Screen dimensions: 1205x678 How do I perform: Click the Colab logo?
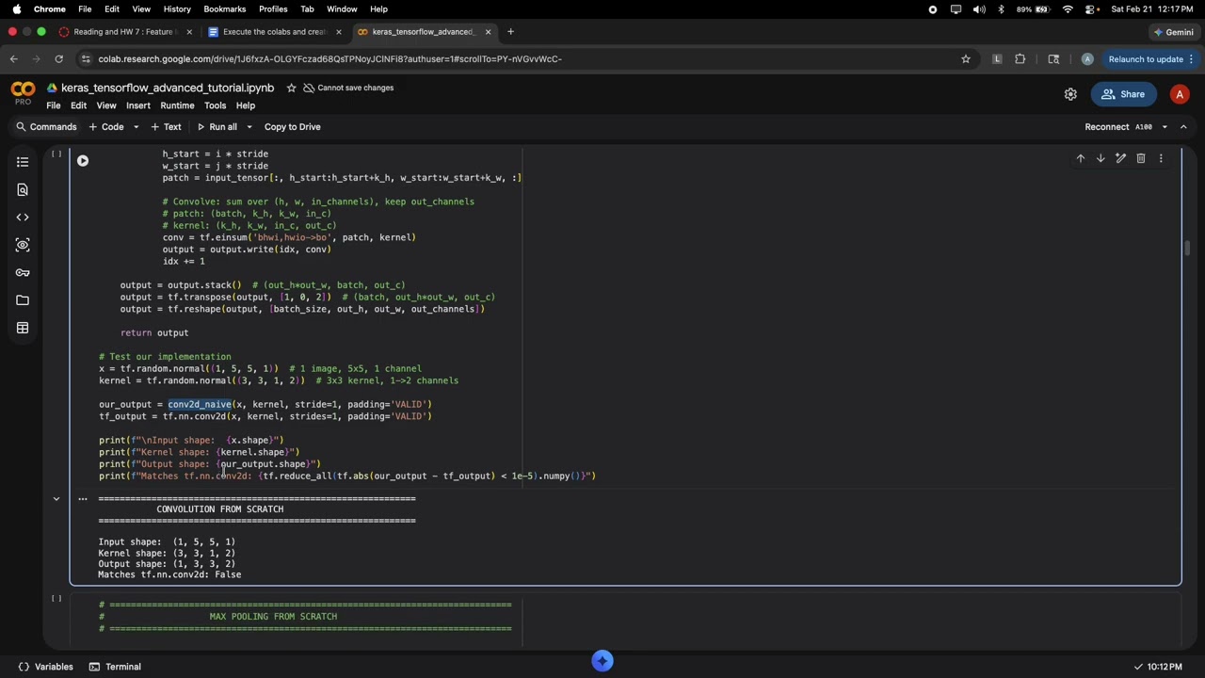[x=23, y=91]
